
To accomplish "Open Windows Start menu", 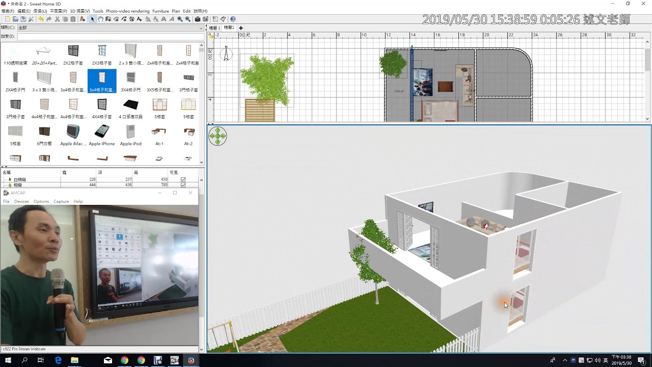I will [x=8, y=360].
